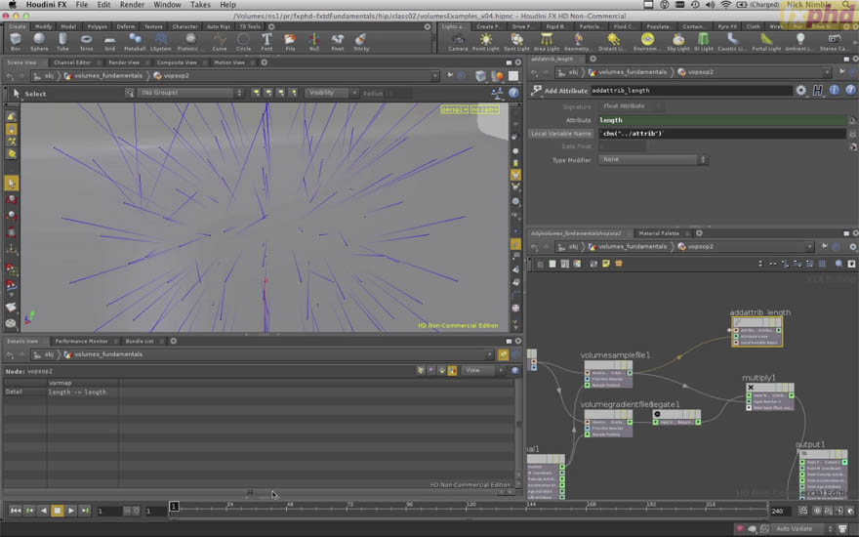Open the parameter gear menu for addattrib_length
Viewport: 859px width, 537px height.
801,91
